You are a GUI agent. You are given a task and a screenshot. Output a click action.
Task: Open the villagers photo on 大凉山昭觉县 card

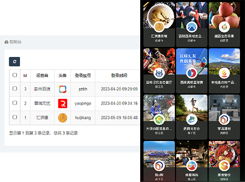tap(159, 108)
